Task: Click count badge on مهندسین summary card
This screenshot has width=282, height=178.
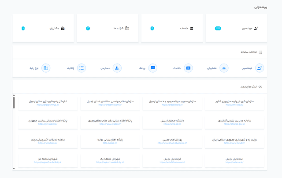Action: 218,28
